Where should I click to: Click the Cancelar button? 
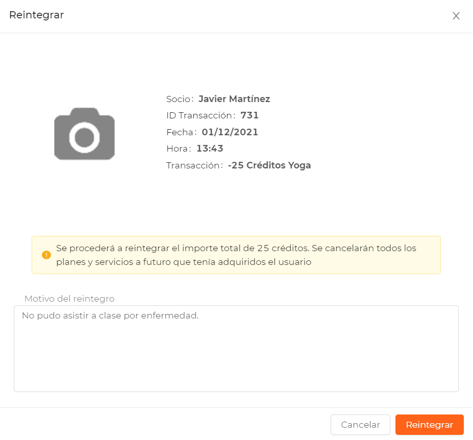click(360, 425)
